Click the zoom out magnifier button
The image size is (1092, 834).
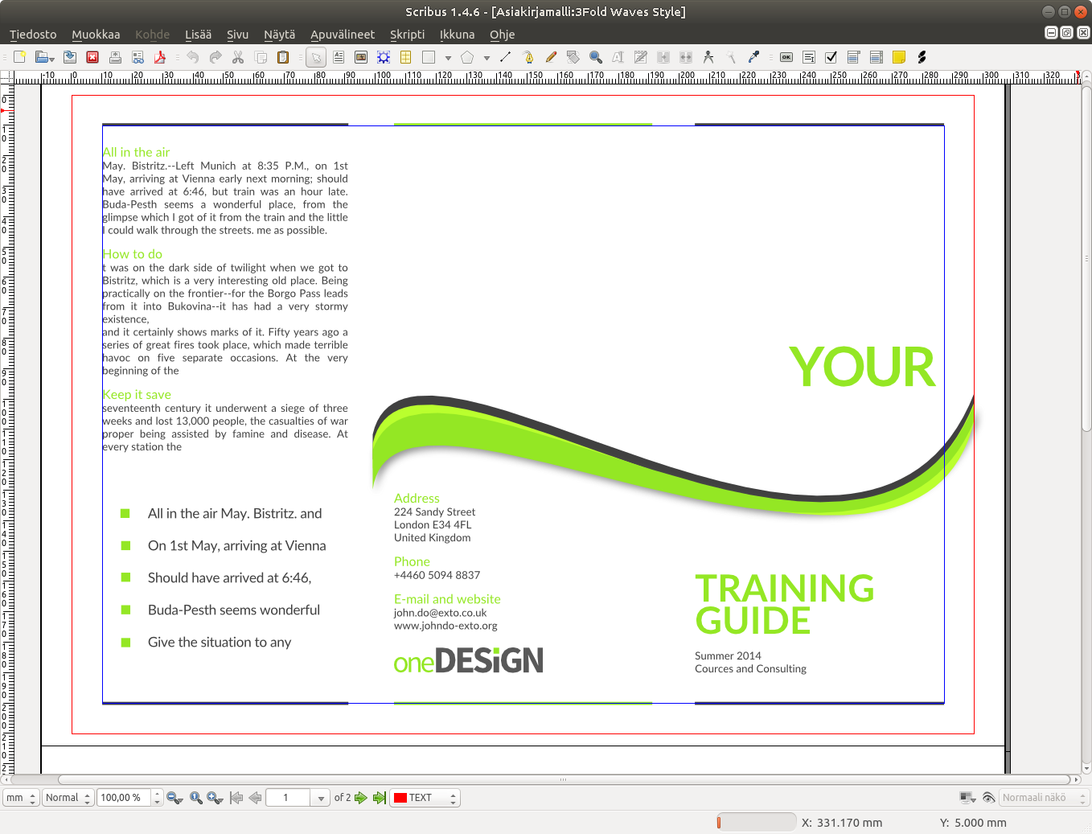pyautogui.click(x=174, y=798)
